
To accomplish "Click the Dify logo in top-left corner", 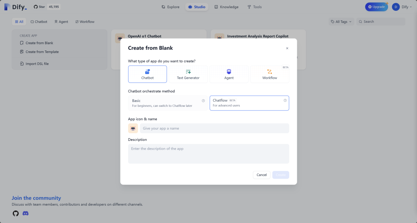I will click(15, 7).
